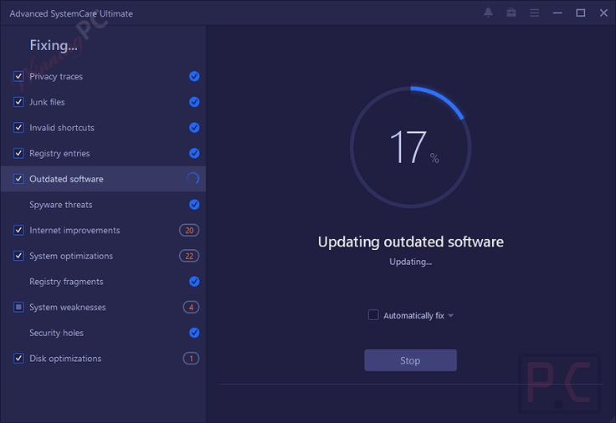Click the 4 count badge for System weaknesses

(192, 308)
